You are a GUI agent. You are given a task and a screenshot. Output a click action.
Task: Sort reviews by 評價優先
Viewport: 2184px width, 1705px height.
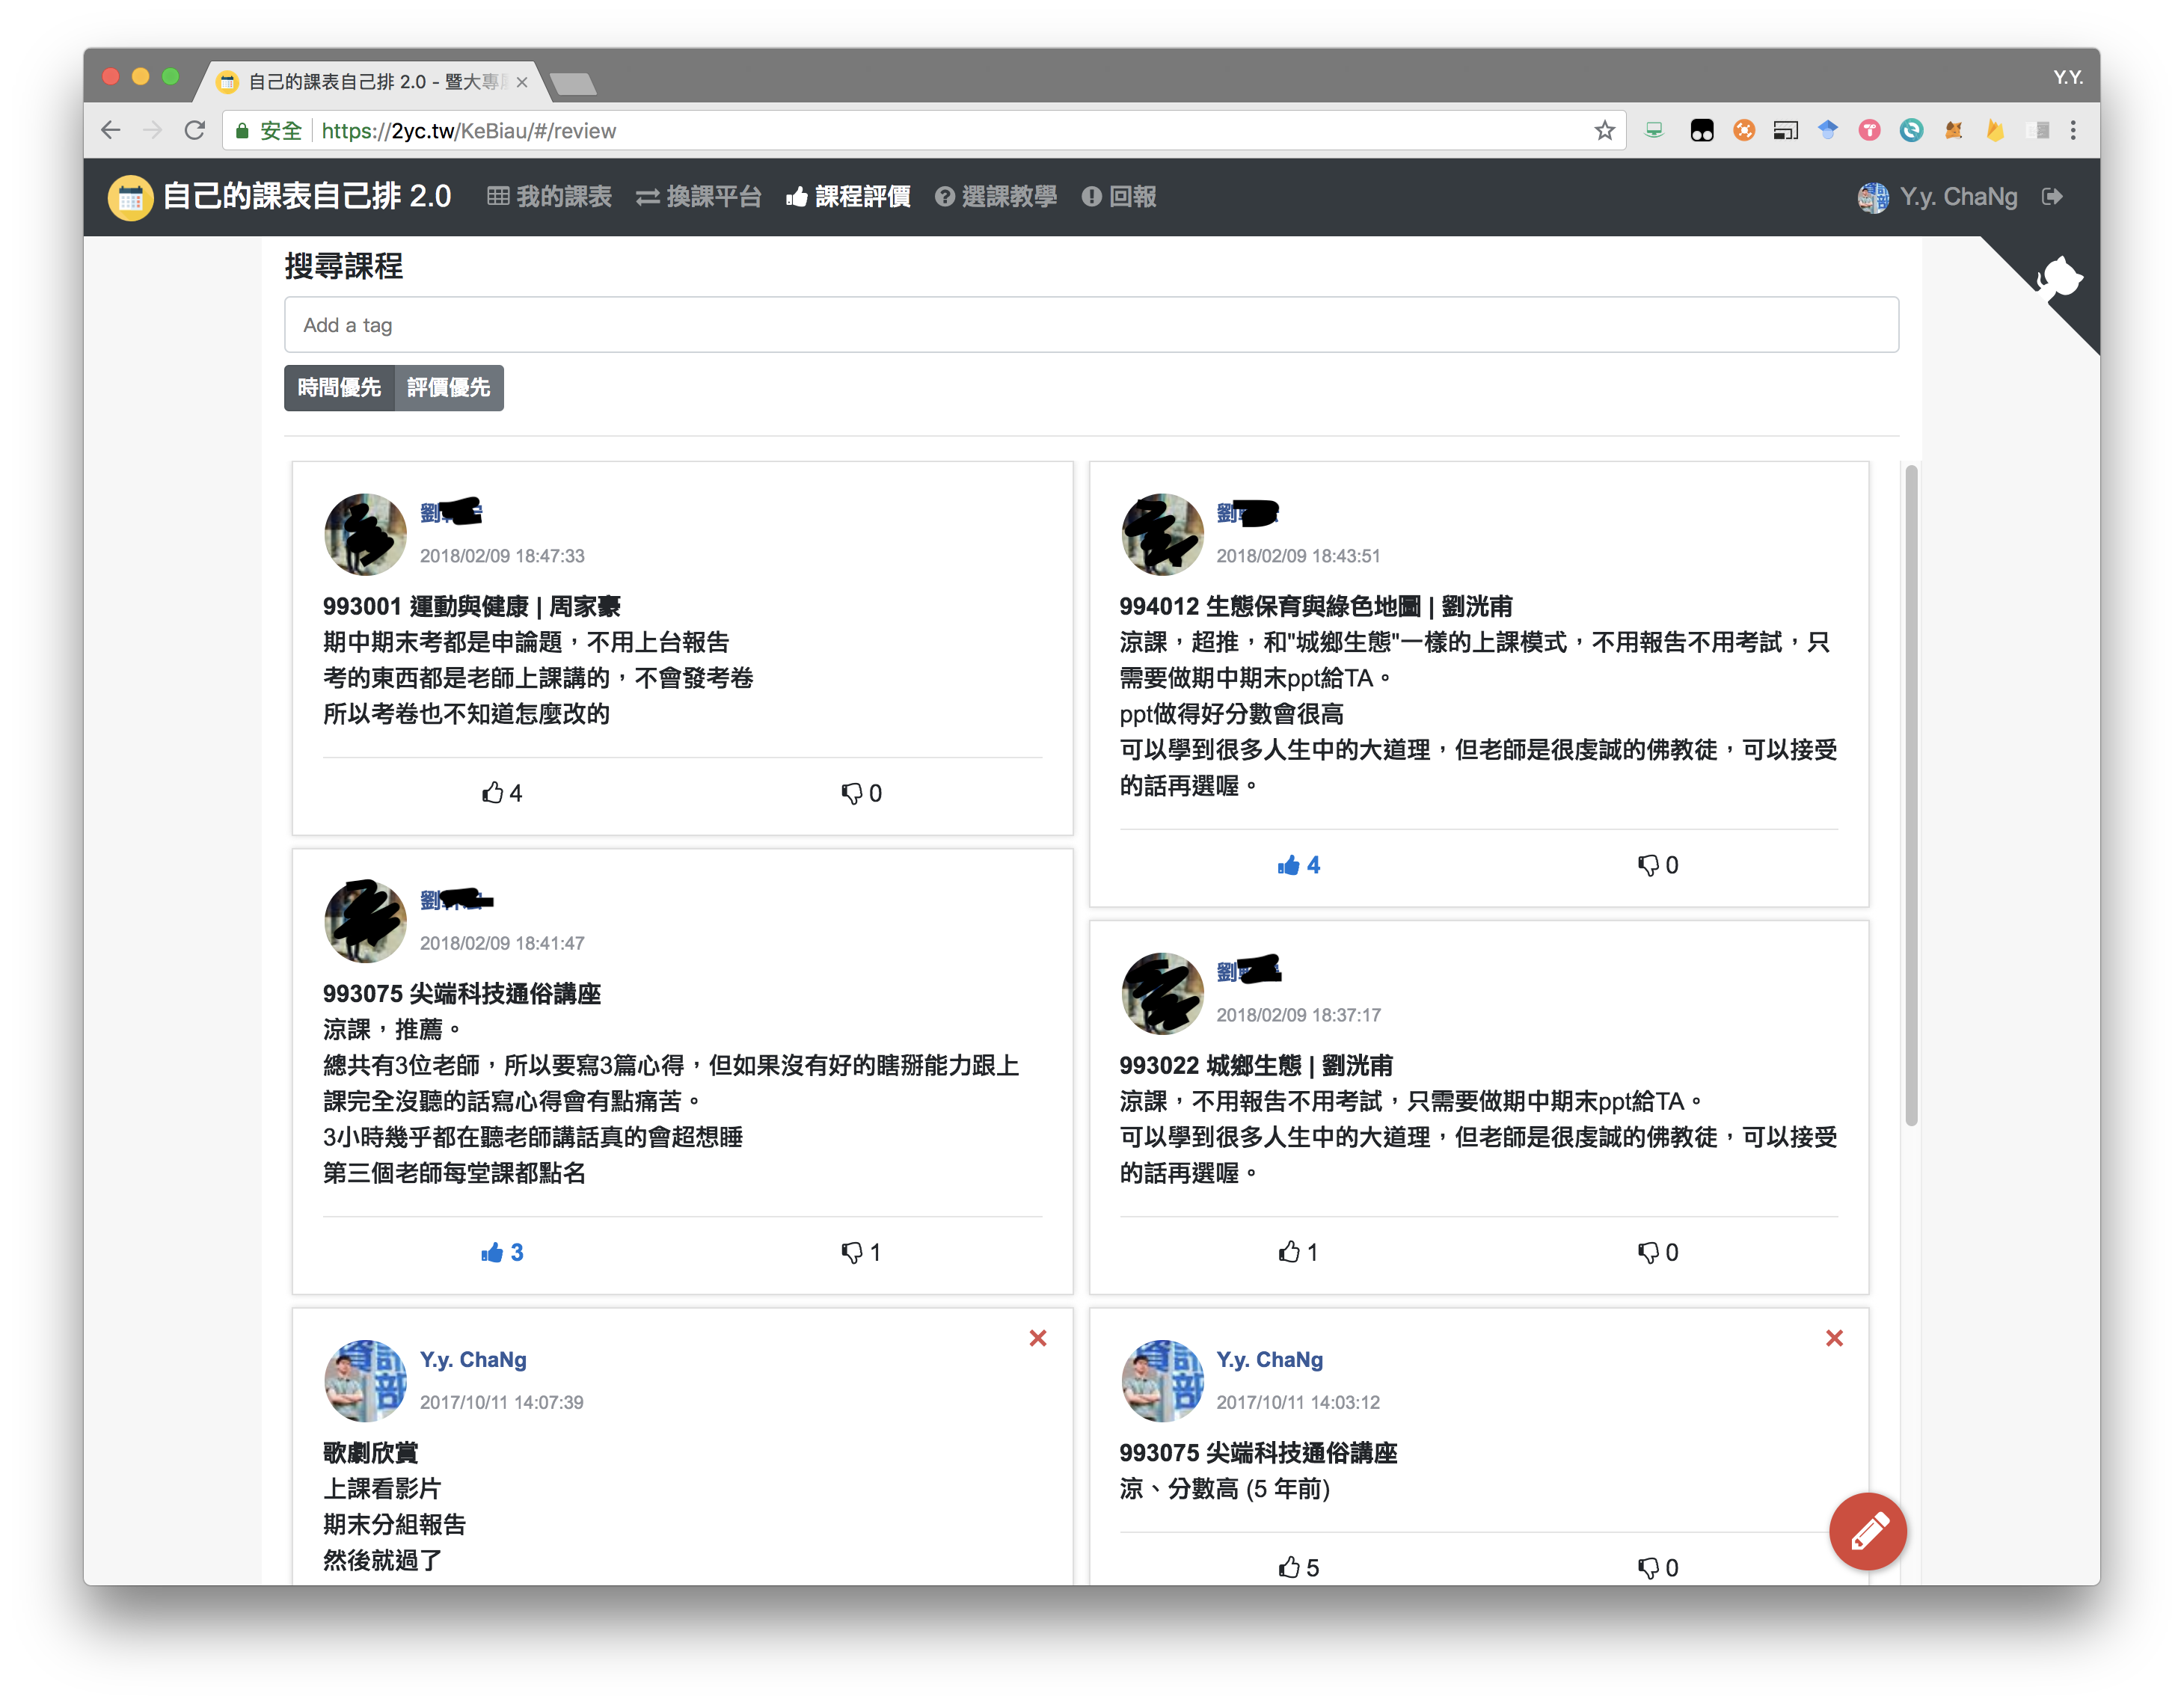(449, 388)
